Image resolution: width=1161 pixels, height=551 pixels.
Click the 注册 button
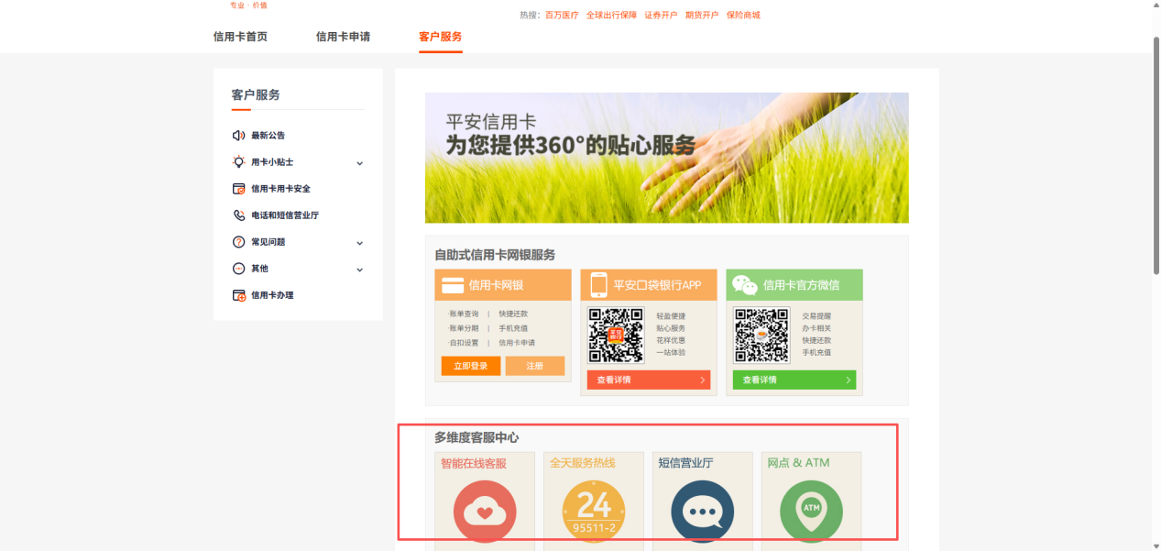[x=535, y=366]
